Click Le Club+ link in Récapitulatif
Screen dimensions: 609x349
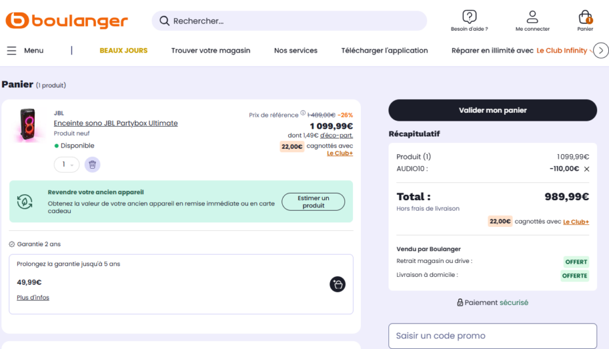[576, 222]
